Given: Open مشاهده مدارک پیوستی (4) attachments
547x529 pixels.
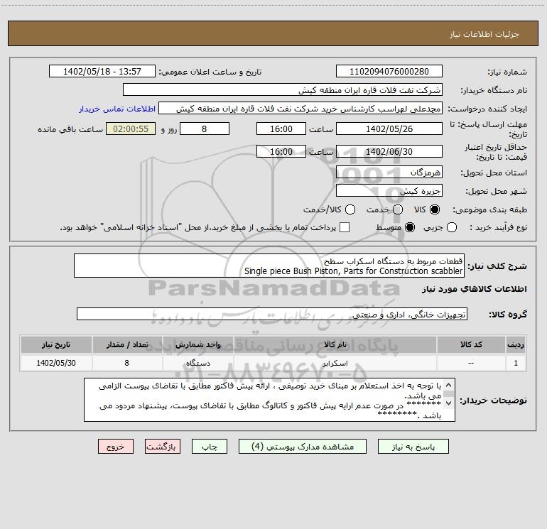Looking at the screenshot, I should pyautogui.click(x=303, y=447).
